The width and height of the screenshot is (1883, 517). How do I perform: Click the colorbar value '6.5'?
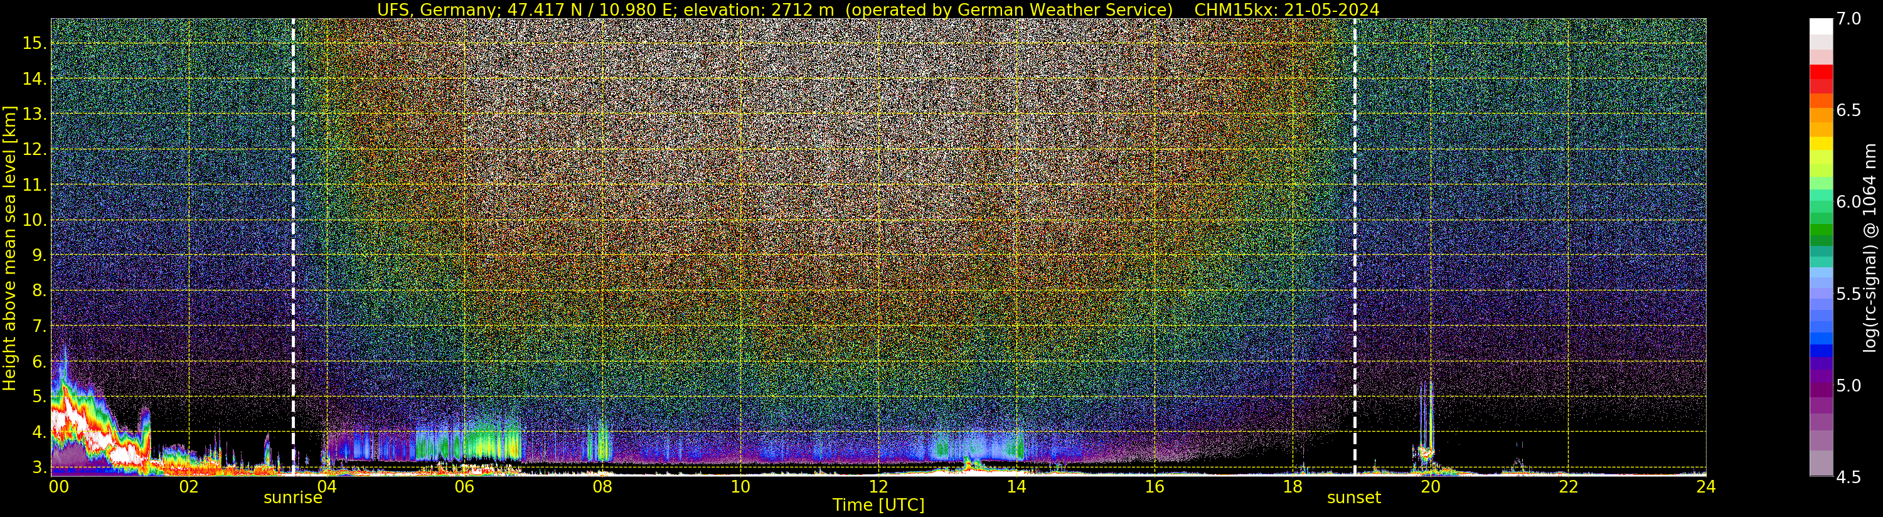[x=1848, y=110]
